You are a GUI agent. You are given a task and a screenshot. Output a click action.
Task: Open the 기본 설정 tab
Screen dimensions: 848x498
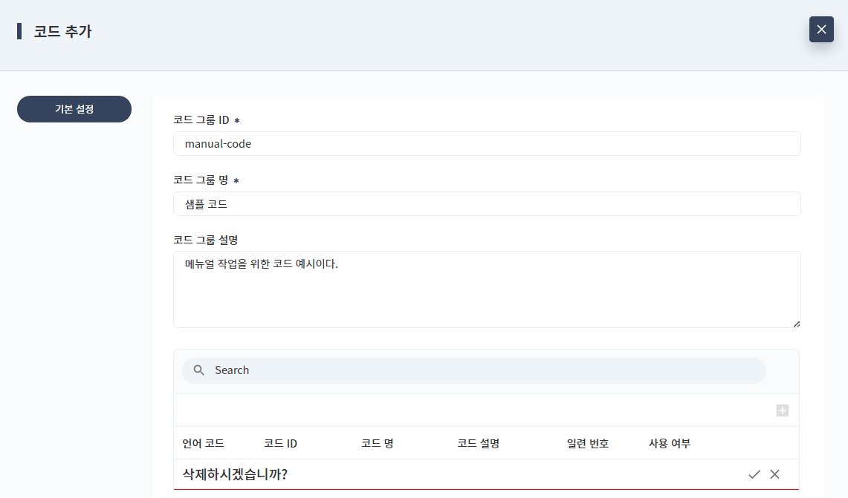pyautogui.click(x=74, y=109)
